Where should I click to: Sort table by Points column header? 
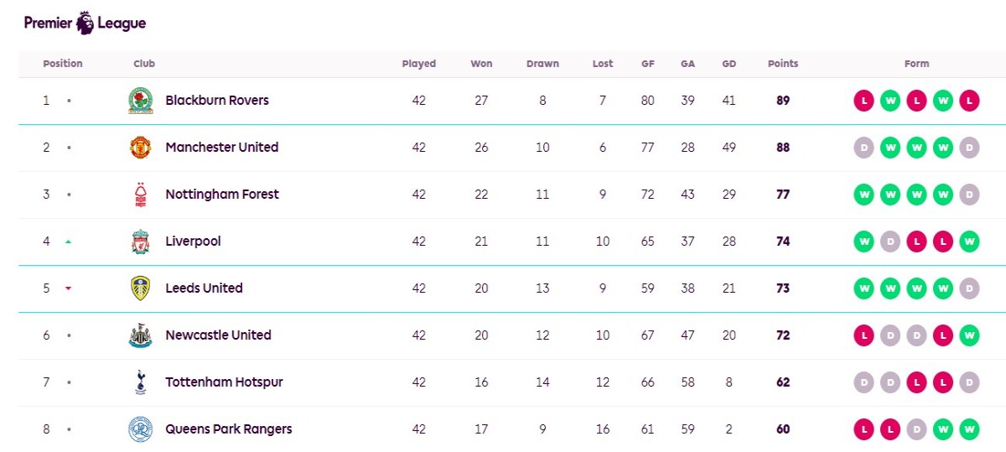pos(783,64)
